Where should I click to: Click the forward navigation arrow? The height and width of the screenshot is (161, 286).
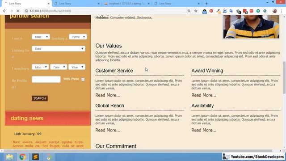coord(11,11)
